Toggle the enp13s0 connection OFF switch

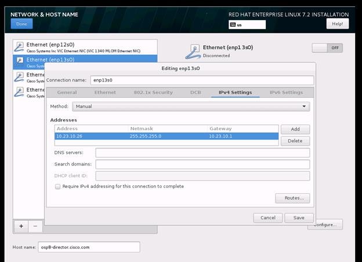(327, 48)
